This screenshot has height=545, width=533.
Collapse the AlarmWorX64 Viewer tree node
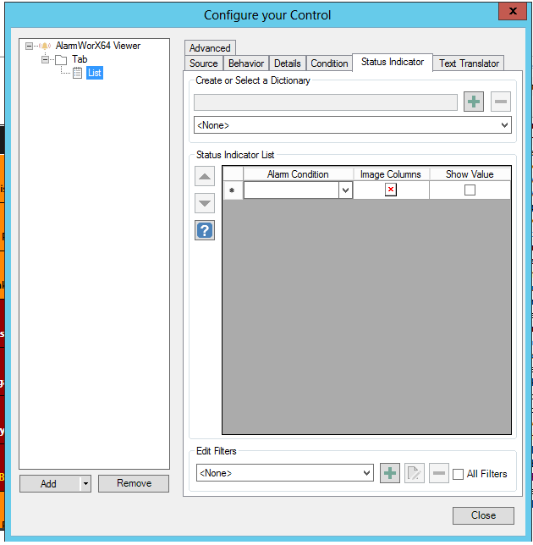coord(30,46)
